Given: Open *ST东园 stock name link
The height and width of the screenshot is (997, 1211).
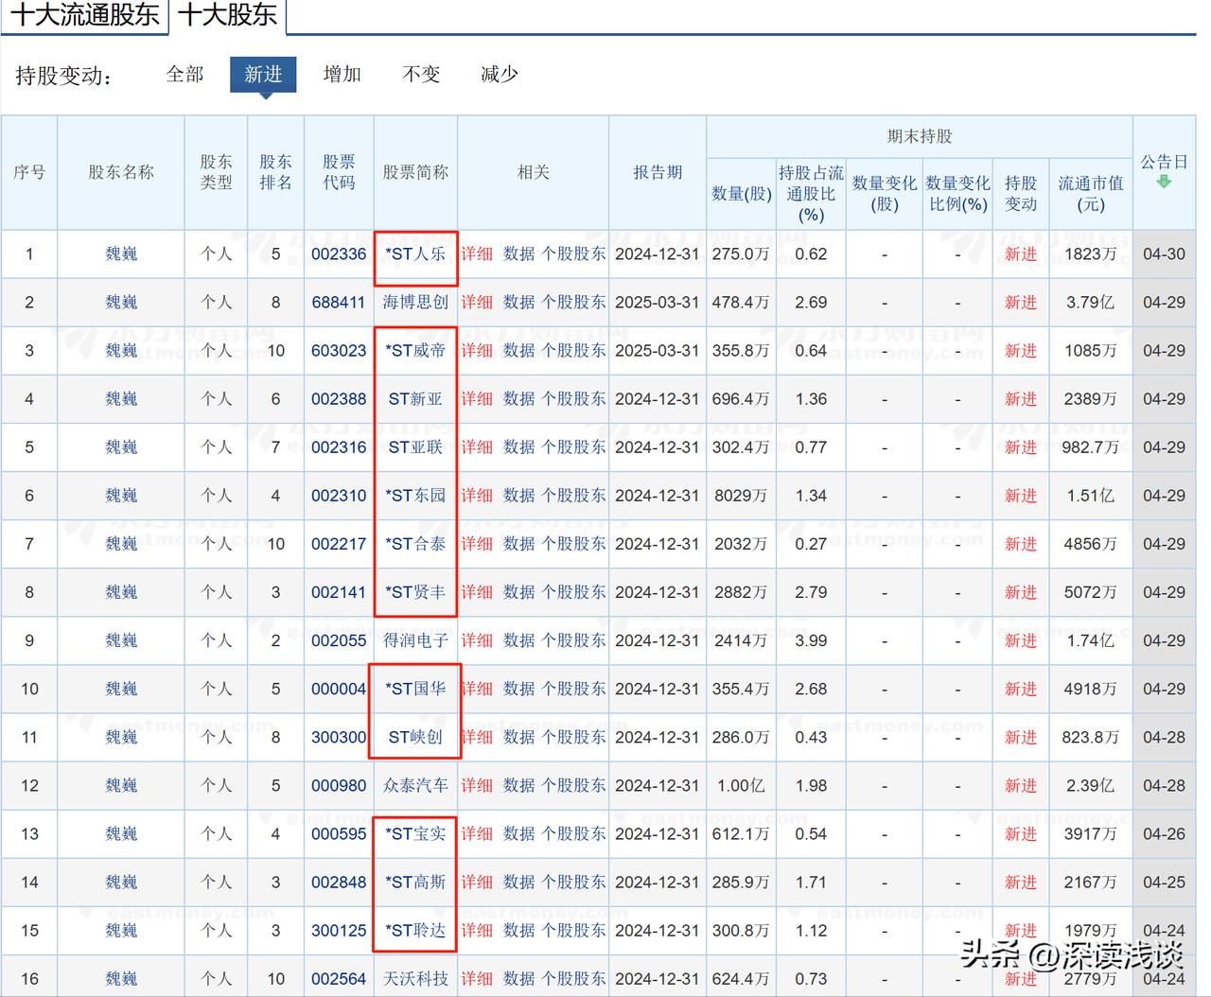Looking at the screenshot, I should [x=415, y=495].
